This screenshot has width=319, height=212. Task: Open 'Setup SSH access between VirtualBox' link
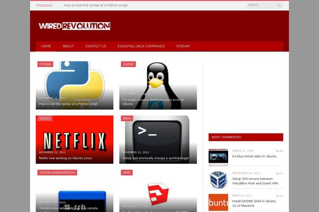[x=255, y=181]
